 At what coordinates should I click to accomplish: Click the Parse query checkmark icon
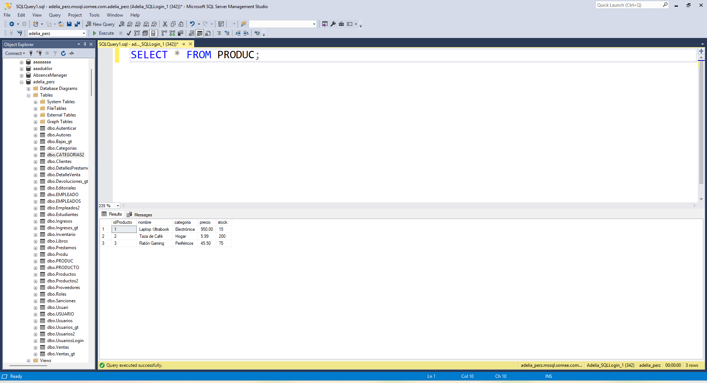(129, 33)
